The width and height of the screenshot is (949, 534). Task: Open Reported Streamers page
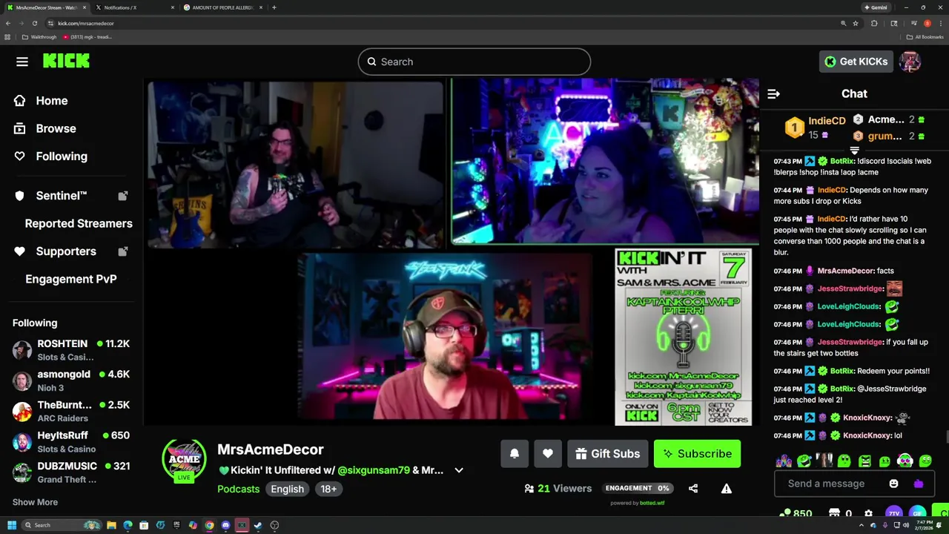pos(79,223)
